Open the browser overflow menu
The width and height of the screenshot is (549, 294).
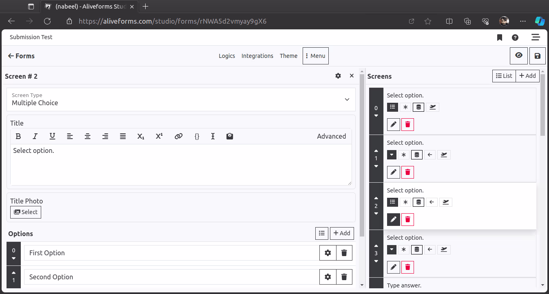coord(522,21)
